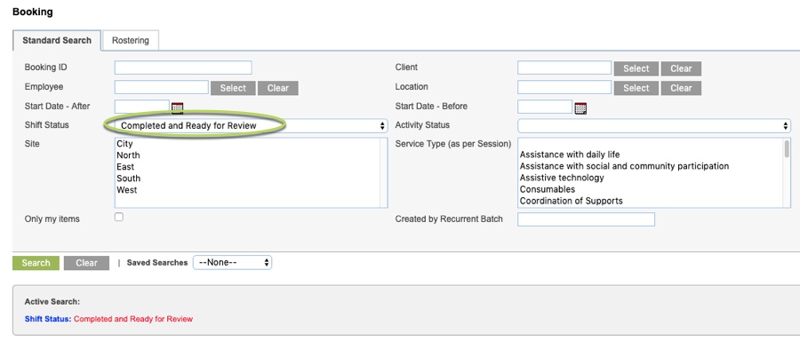Open the Saved Searches dropdown
The height and width of the screenshot is (342, 800).
click(232, 263)
